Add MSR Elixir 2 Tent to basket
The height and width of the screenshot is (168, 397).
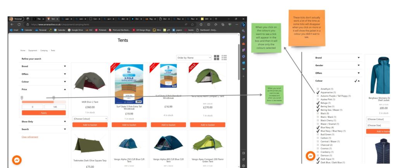point(90,125)
